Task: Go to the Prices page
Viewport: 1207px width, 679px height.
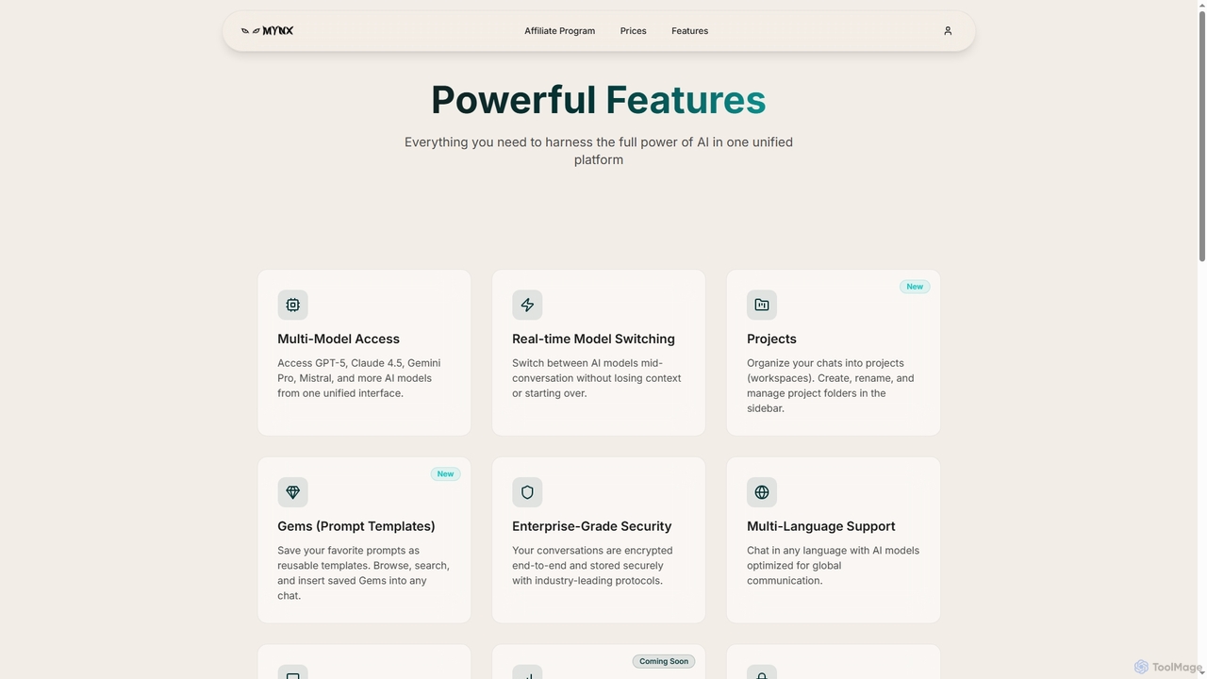Action: pos(633,31)
